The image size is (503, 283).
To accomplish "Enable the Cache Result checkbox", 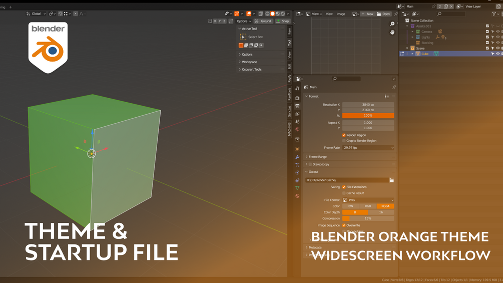I will coord(344,193).
